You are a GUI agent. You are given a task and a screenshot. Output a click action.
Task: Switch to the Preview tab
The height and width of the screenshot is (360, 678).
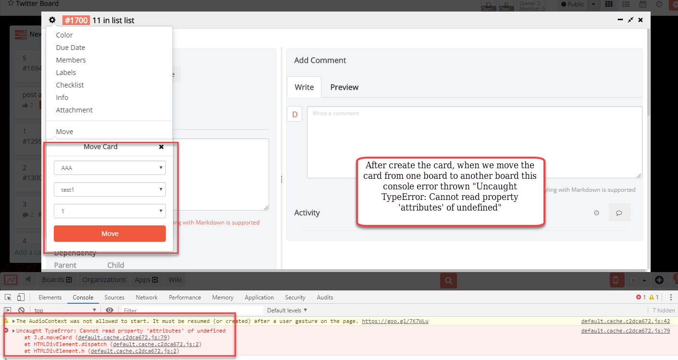pyautogui.click(x=344, y=87)
